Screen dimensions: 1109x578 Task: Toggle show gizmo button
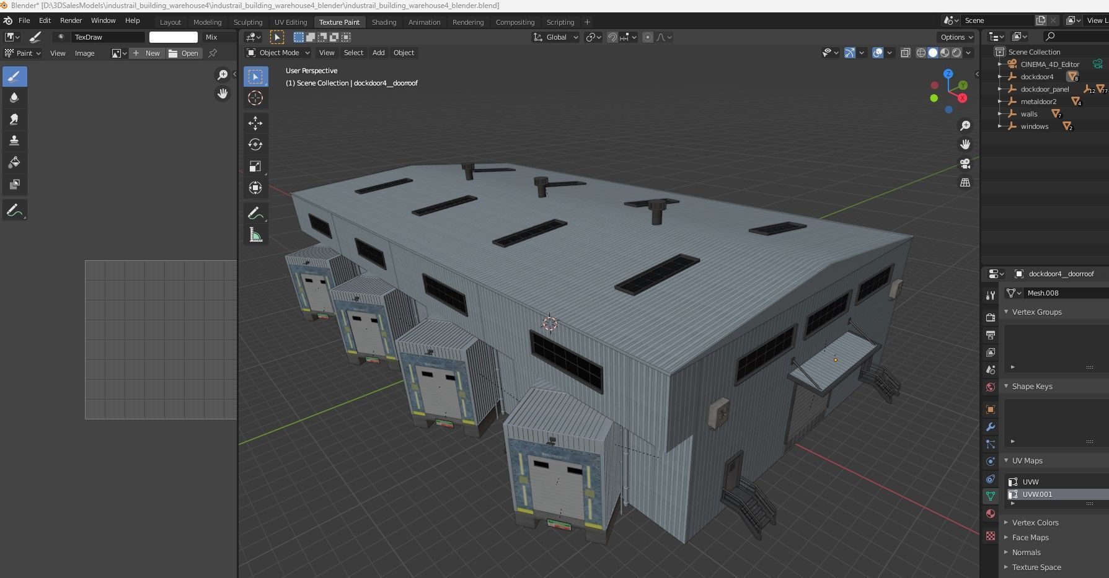[x=850, y=53]
